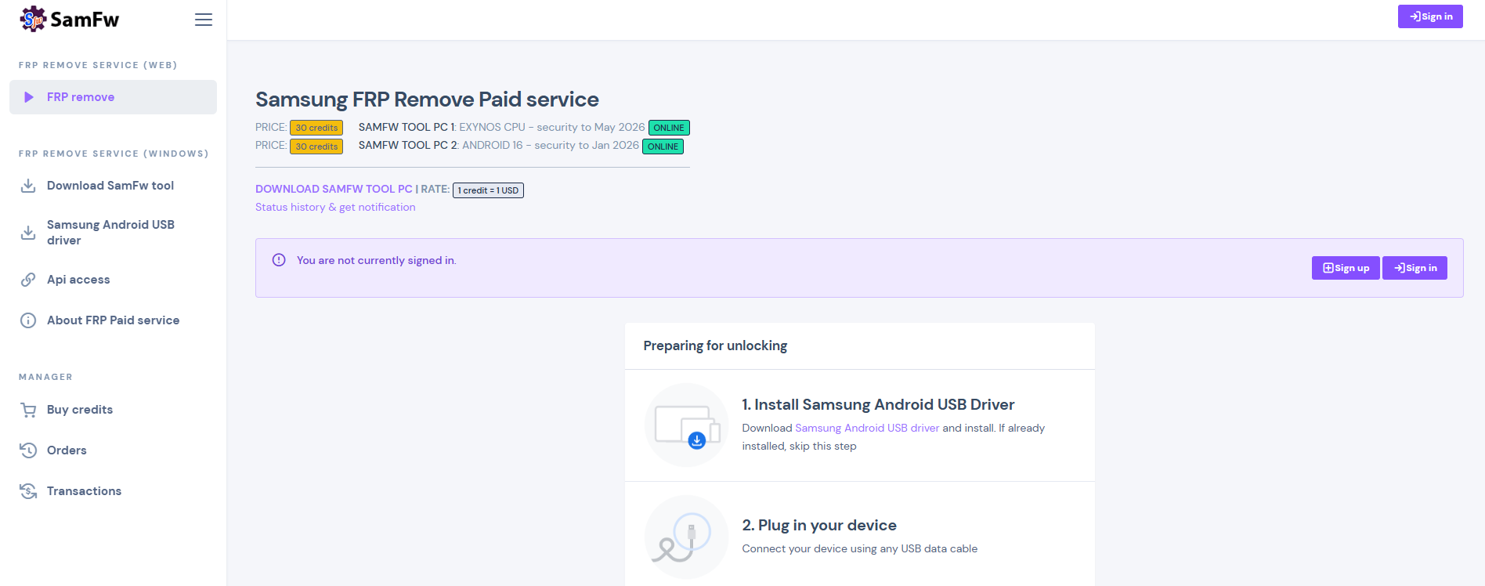Click 'Connect your device using any USB data cable'
The width and height of the screenshot is (1485, 586).
[860, 548]
